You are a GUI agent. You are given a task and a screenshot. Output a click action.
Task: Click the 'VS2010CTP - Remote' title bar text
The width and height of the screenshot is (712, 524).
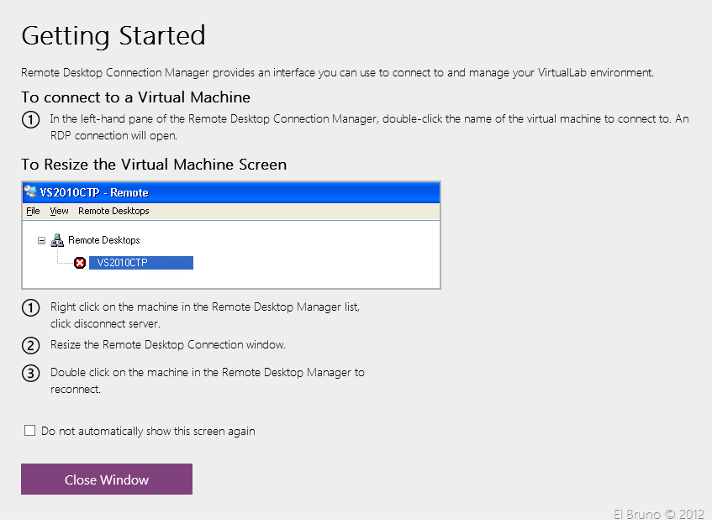coord(94,192)
